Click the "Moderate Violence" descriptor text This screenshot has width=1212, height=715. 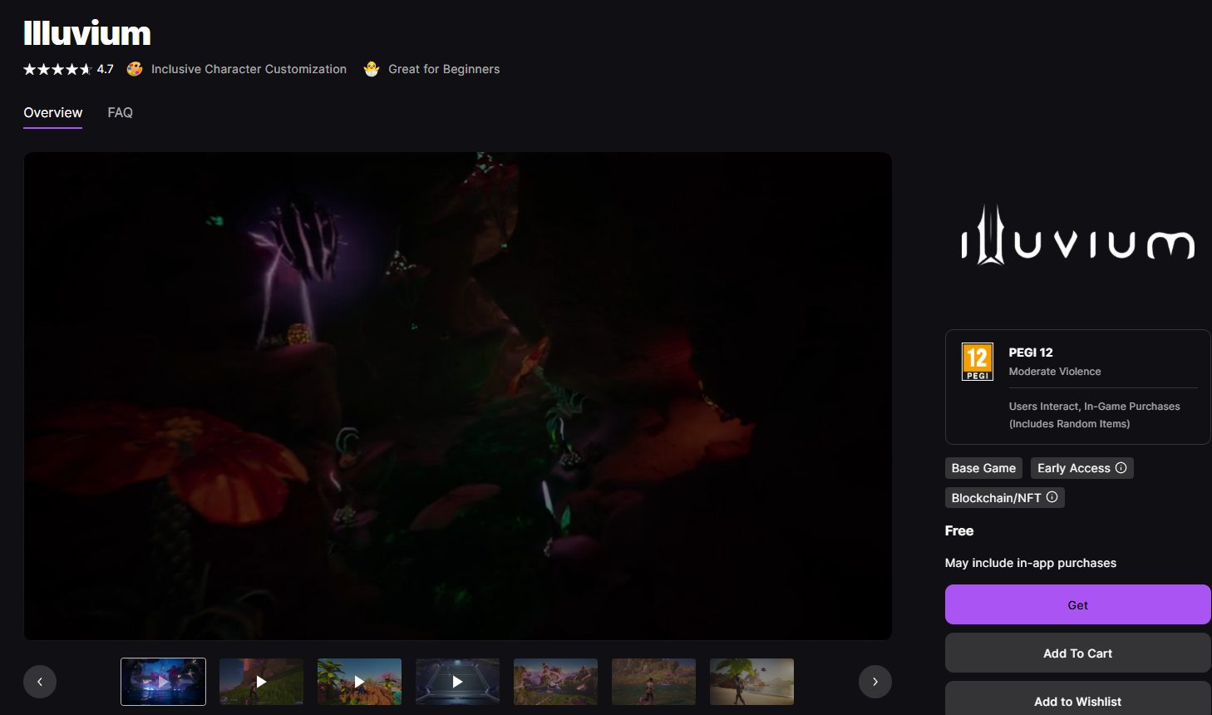pos(1055,372)
